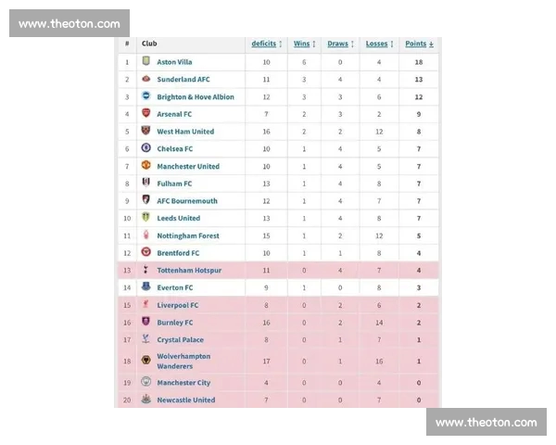Click the Club column header
The width and height of the screenshot is (556, 445).
coord(149,44)
